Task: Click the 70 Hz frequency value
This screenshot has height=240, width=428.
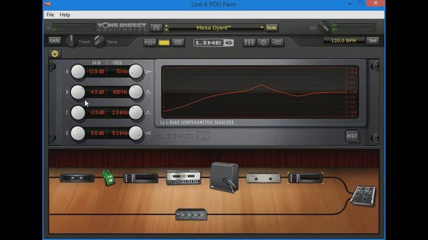Action: point(122,71)
